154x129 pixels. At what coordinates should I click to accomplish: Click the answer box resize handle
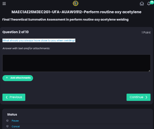click(149, 71)
